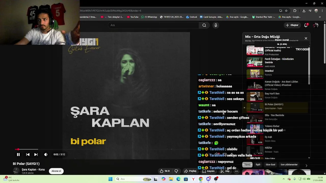Open the Windows Start menu
326x183 pixels.
coord(110,179)
